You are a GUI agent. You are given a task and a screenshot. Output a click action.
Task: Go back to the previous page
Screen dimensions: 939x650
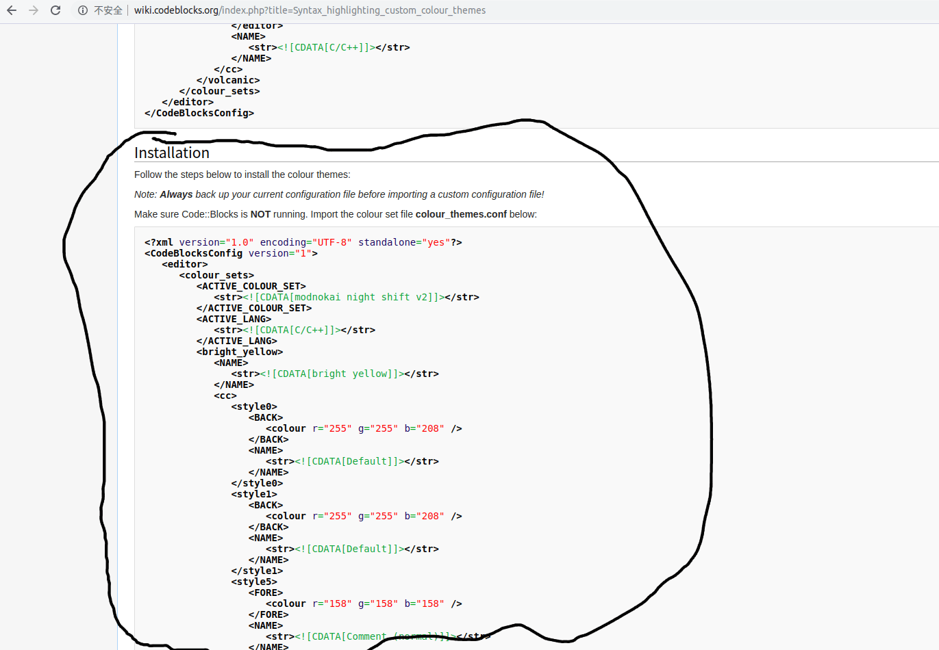[x=12, y=10]
